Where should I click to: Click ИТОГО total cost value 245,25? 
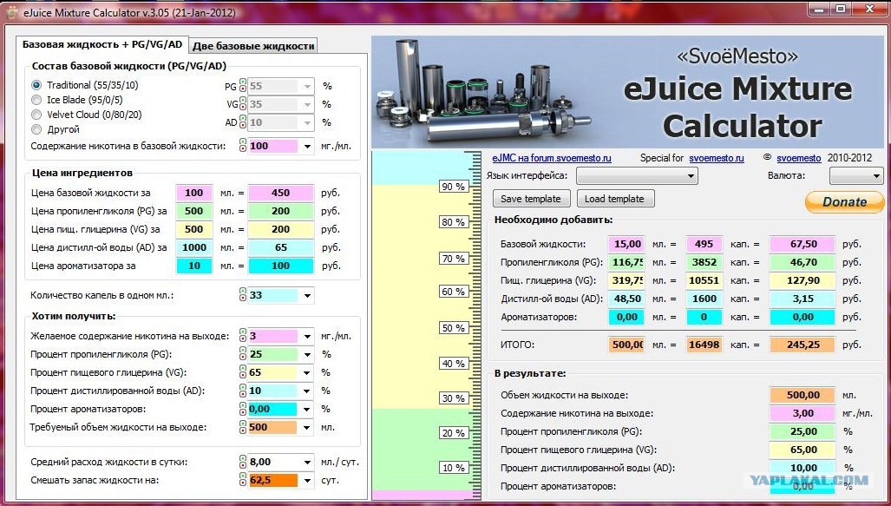(x=803, y=345)
